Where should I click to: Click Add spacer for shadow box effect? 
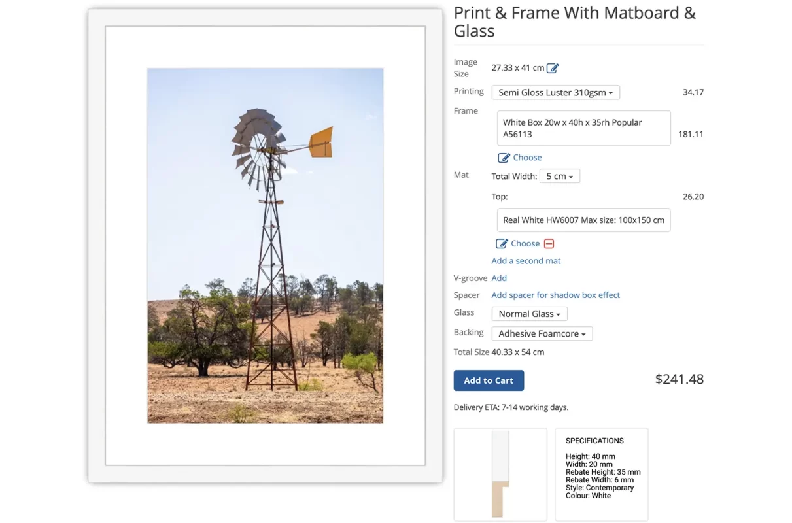[x=555, y=295]
